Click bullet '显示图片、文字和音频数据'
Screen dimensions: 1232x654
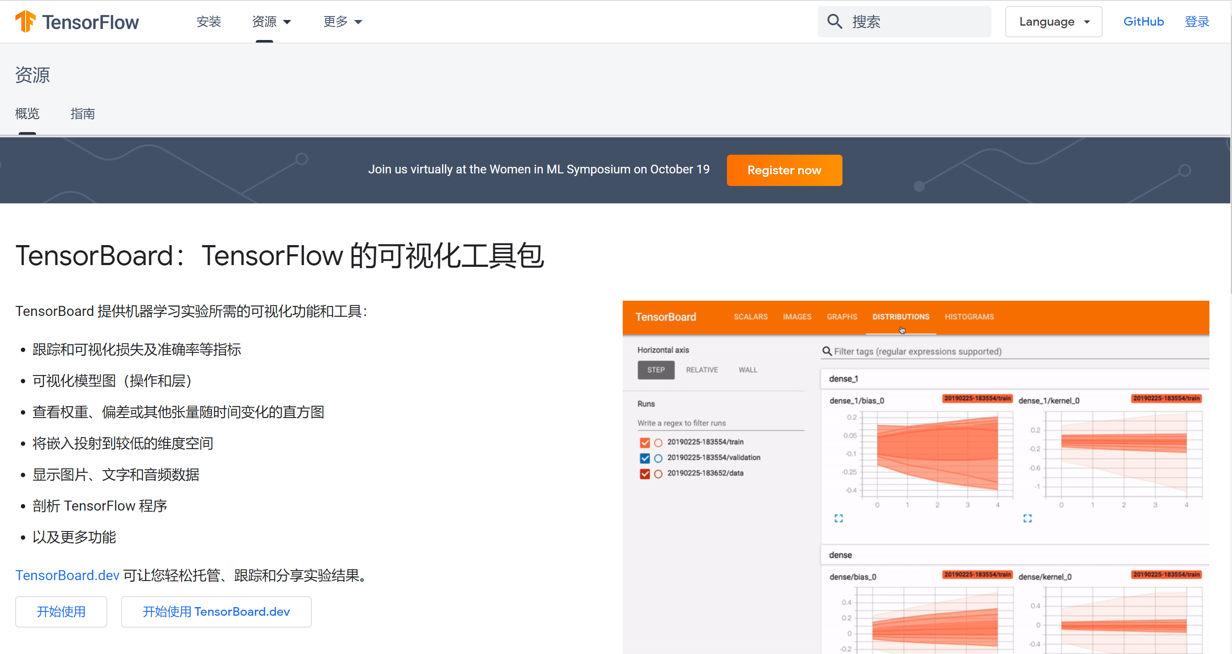(116, 475)
